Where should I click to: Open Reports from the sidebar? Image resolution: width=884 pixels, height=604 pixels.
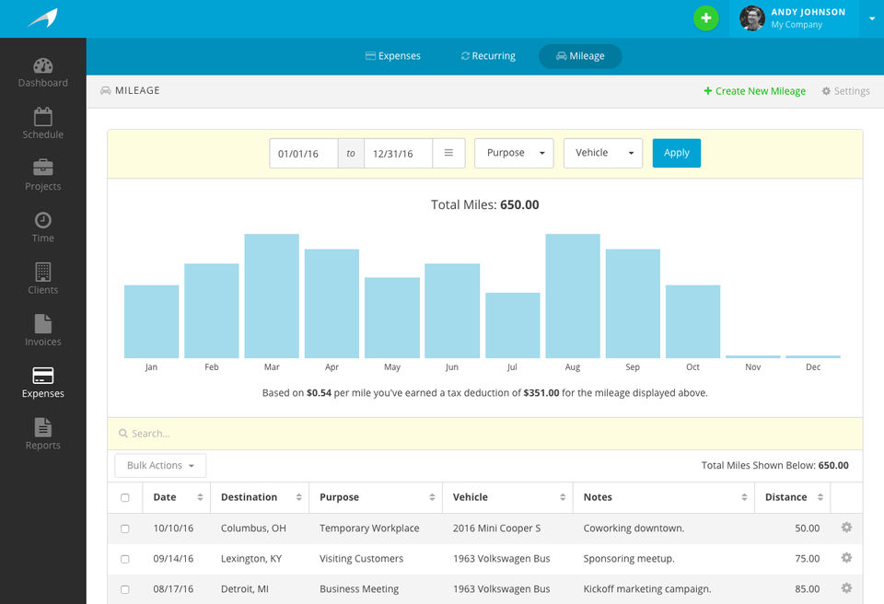pyautogui.click(x=43, y=435)
